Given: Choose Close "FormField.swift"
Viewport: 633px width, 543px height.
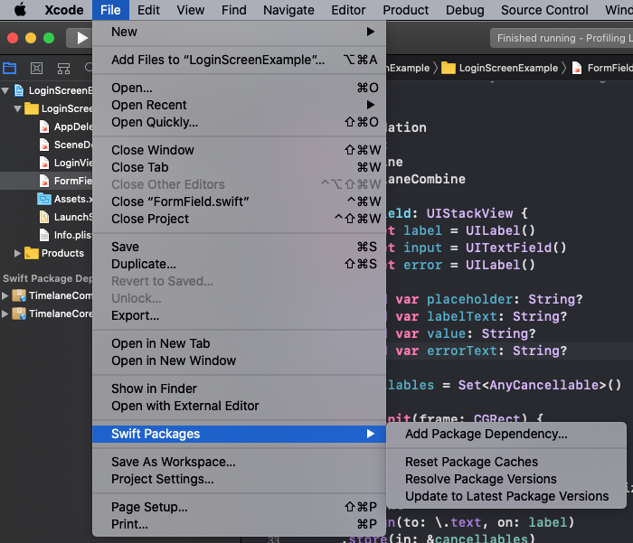Looking at the screenshot, I should tap(239, 201).
